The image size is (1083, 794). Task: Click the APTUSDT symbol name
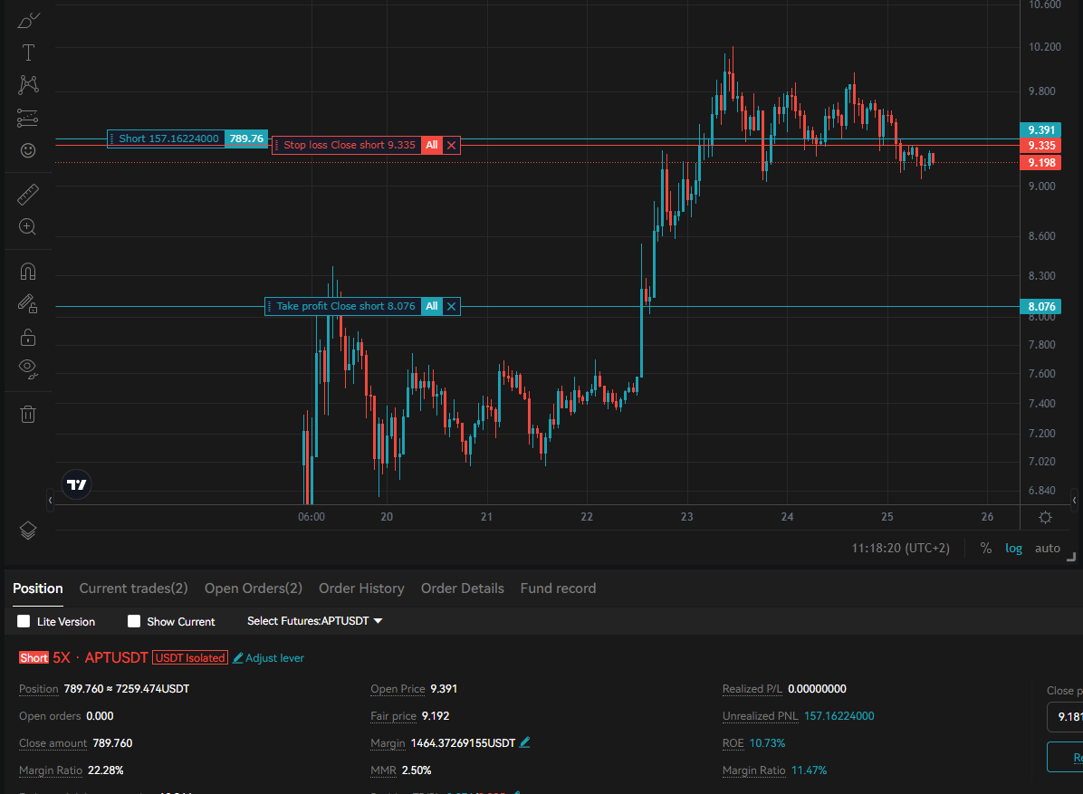(117, 658)
